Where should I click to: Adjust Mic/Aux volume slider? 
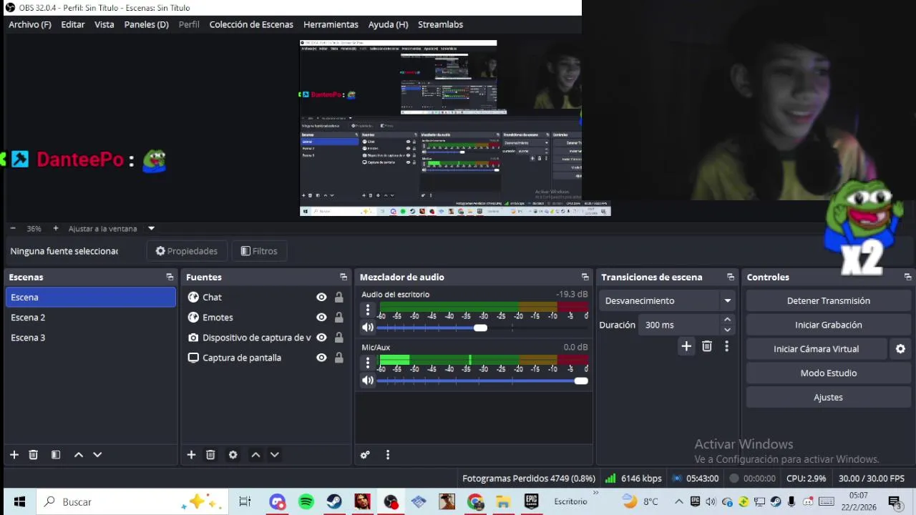581,381
